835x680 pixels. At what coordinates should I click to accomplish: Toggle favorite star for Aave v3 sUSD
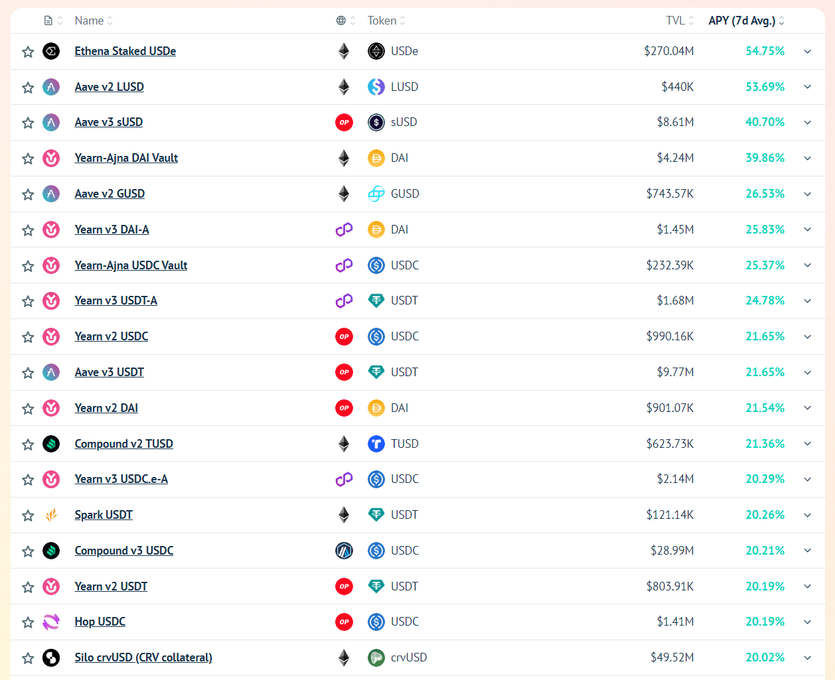click(28, 123)
